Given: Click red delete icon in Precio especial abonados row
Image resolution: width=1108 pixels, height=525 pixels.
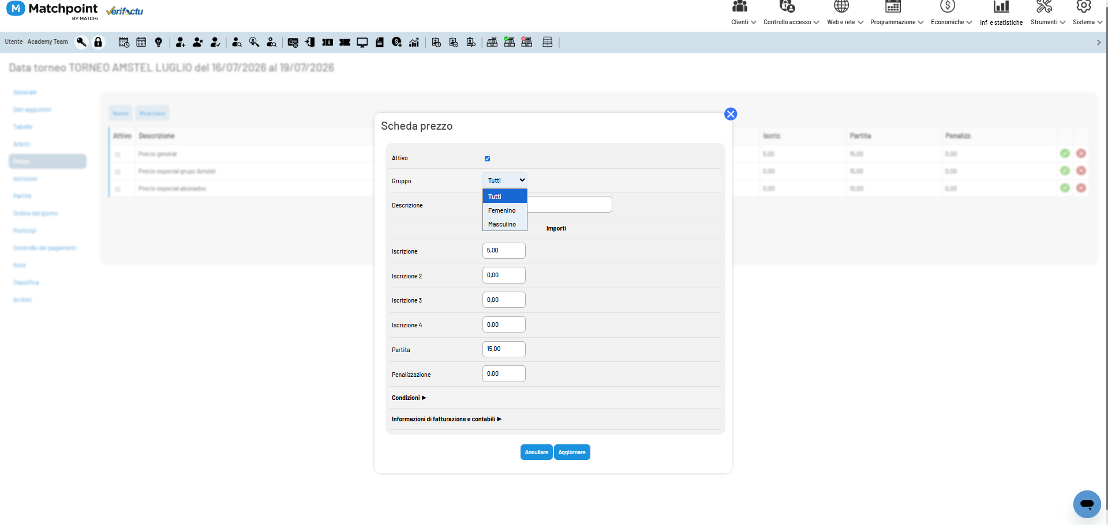Looking at the screenshot, I should click(x=1081, y=188).
